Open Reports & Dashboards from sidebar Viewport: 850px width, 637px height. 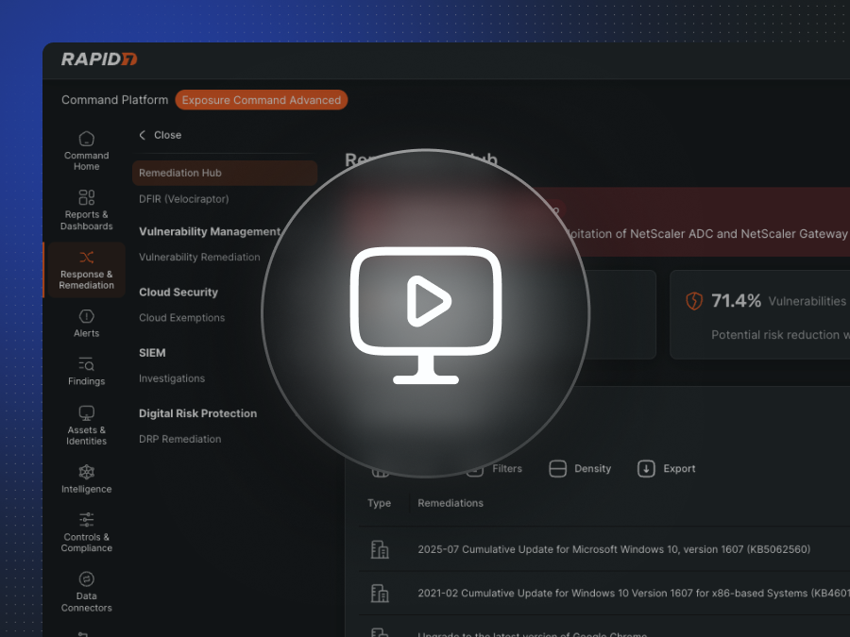click(86, 198)
